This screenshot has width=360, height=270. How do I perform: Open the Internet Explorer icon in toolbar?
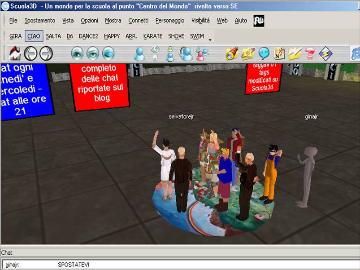(356, 53)
